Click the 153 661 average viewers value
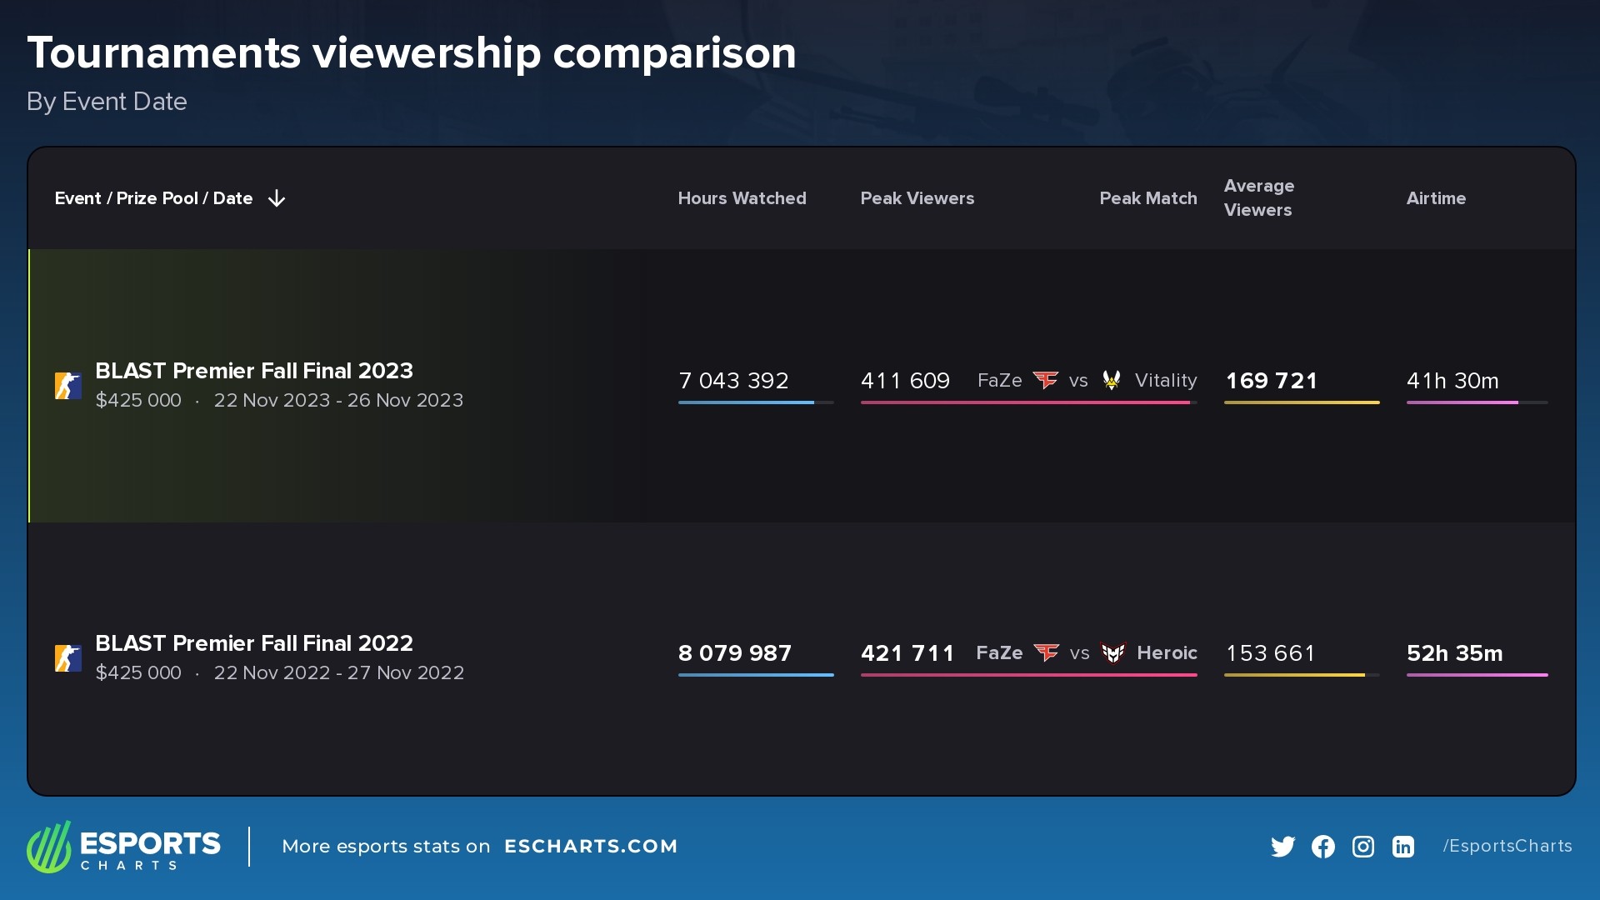 (x=1270, y=653)
